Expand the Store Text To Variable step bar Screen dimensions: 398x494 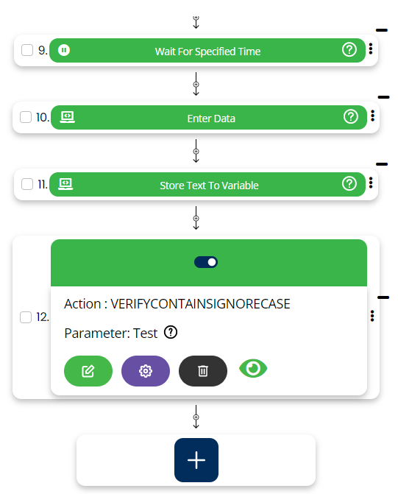coord(207,184)
